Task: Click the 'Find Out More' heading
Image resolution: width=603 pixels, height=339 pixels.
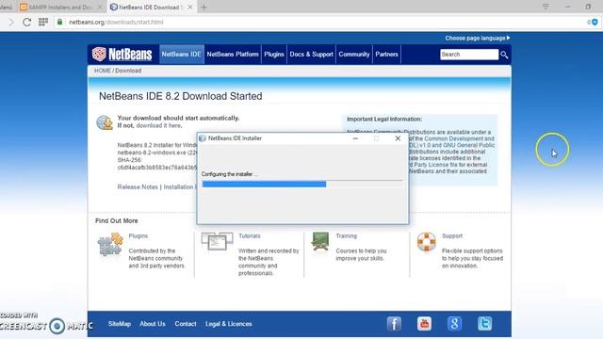Action: point(117,220)
